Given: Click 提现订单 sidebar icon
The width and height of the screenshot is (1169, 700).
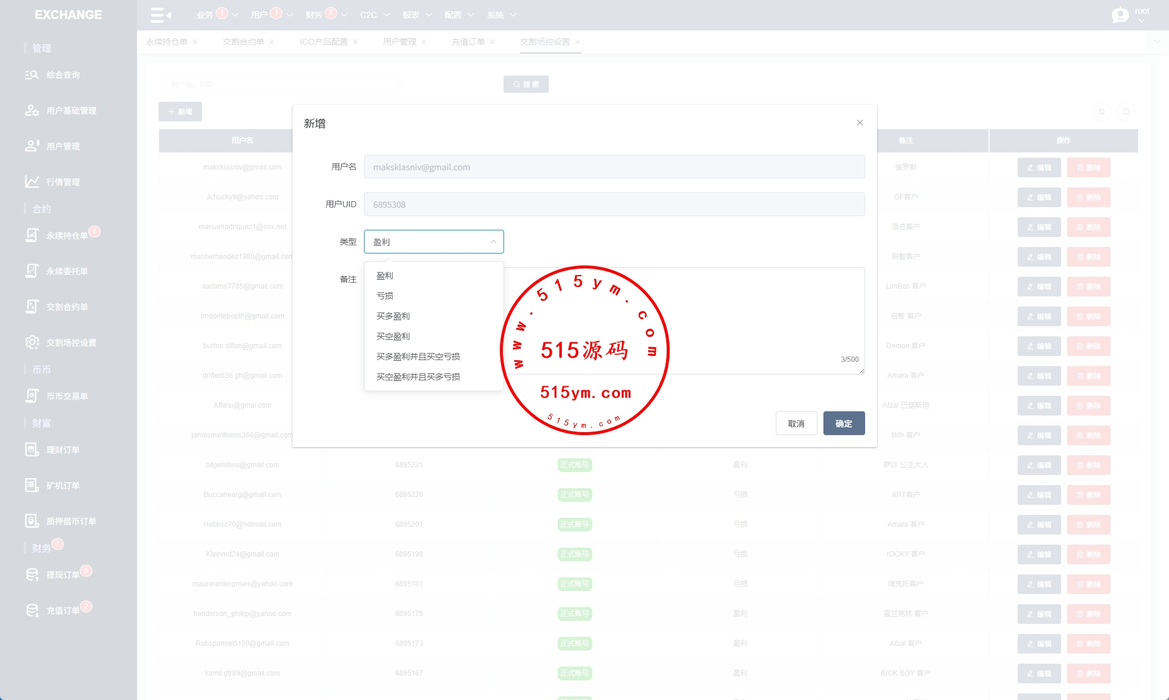Looking at the screenshot, I should (x=32, y=574).
